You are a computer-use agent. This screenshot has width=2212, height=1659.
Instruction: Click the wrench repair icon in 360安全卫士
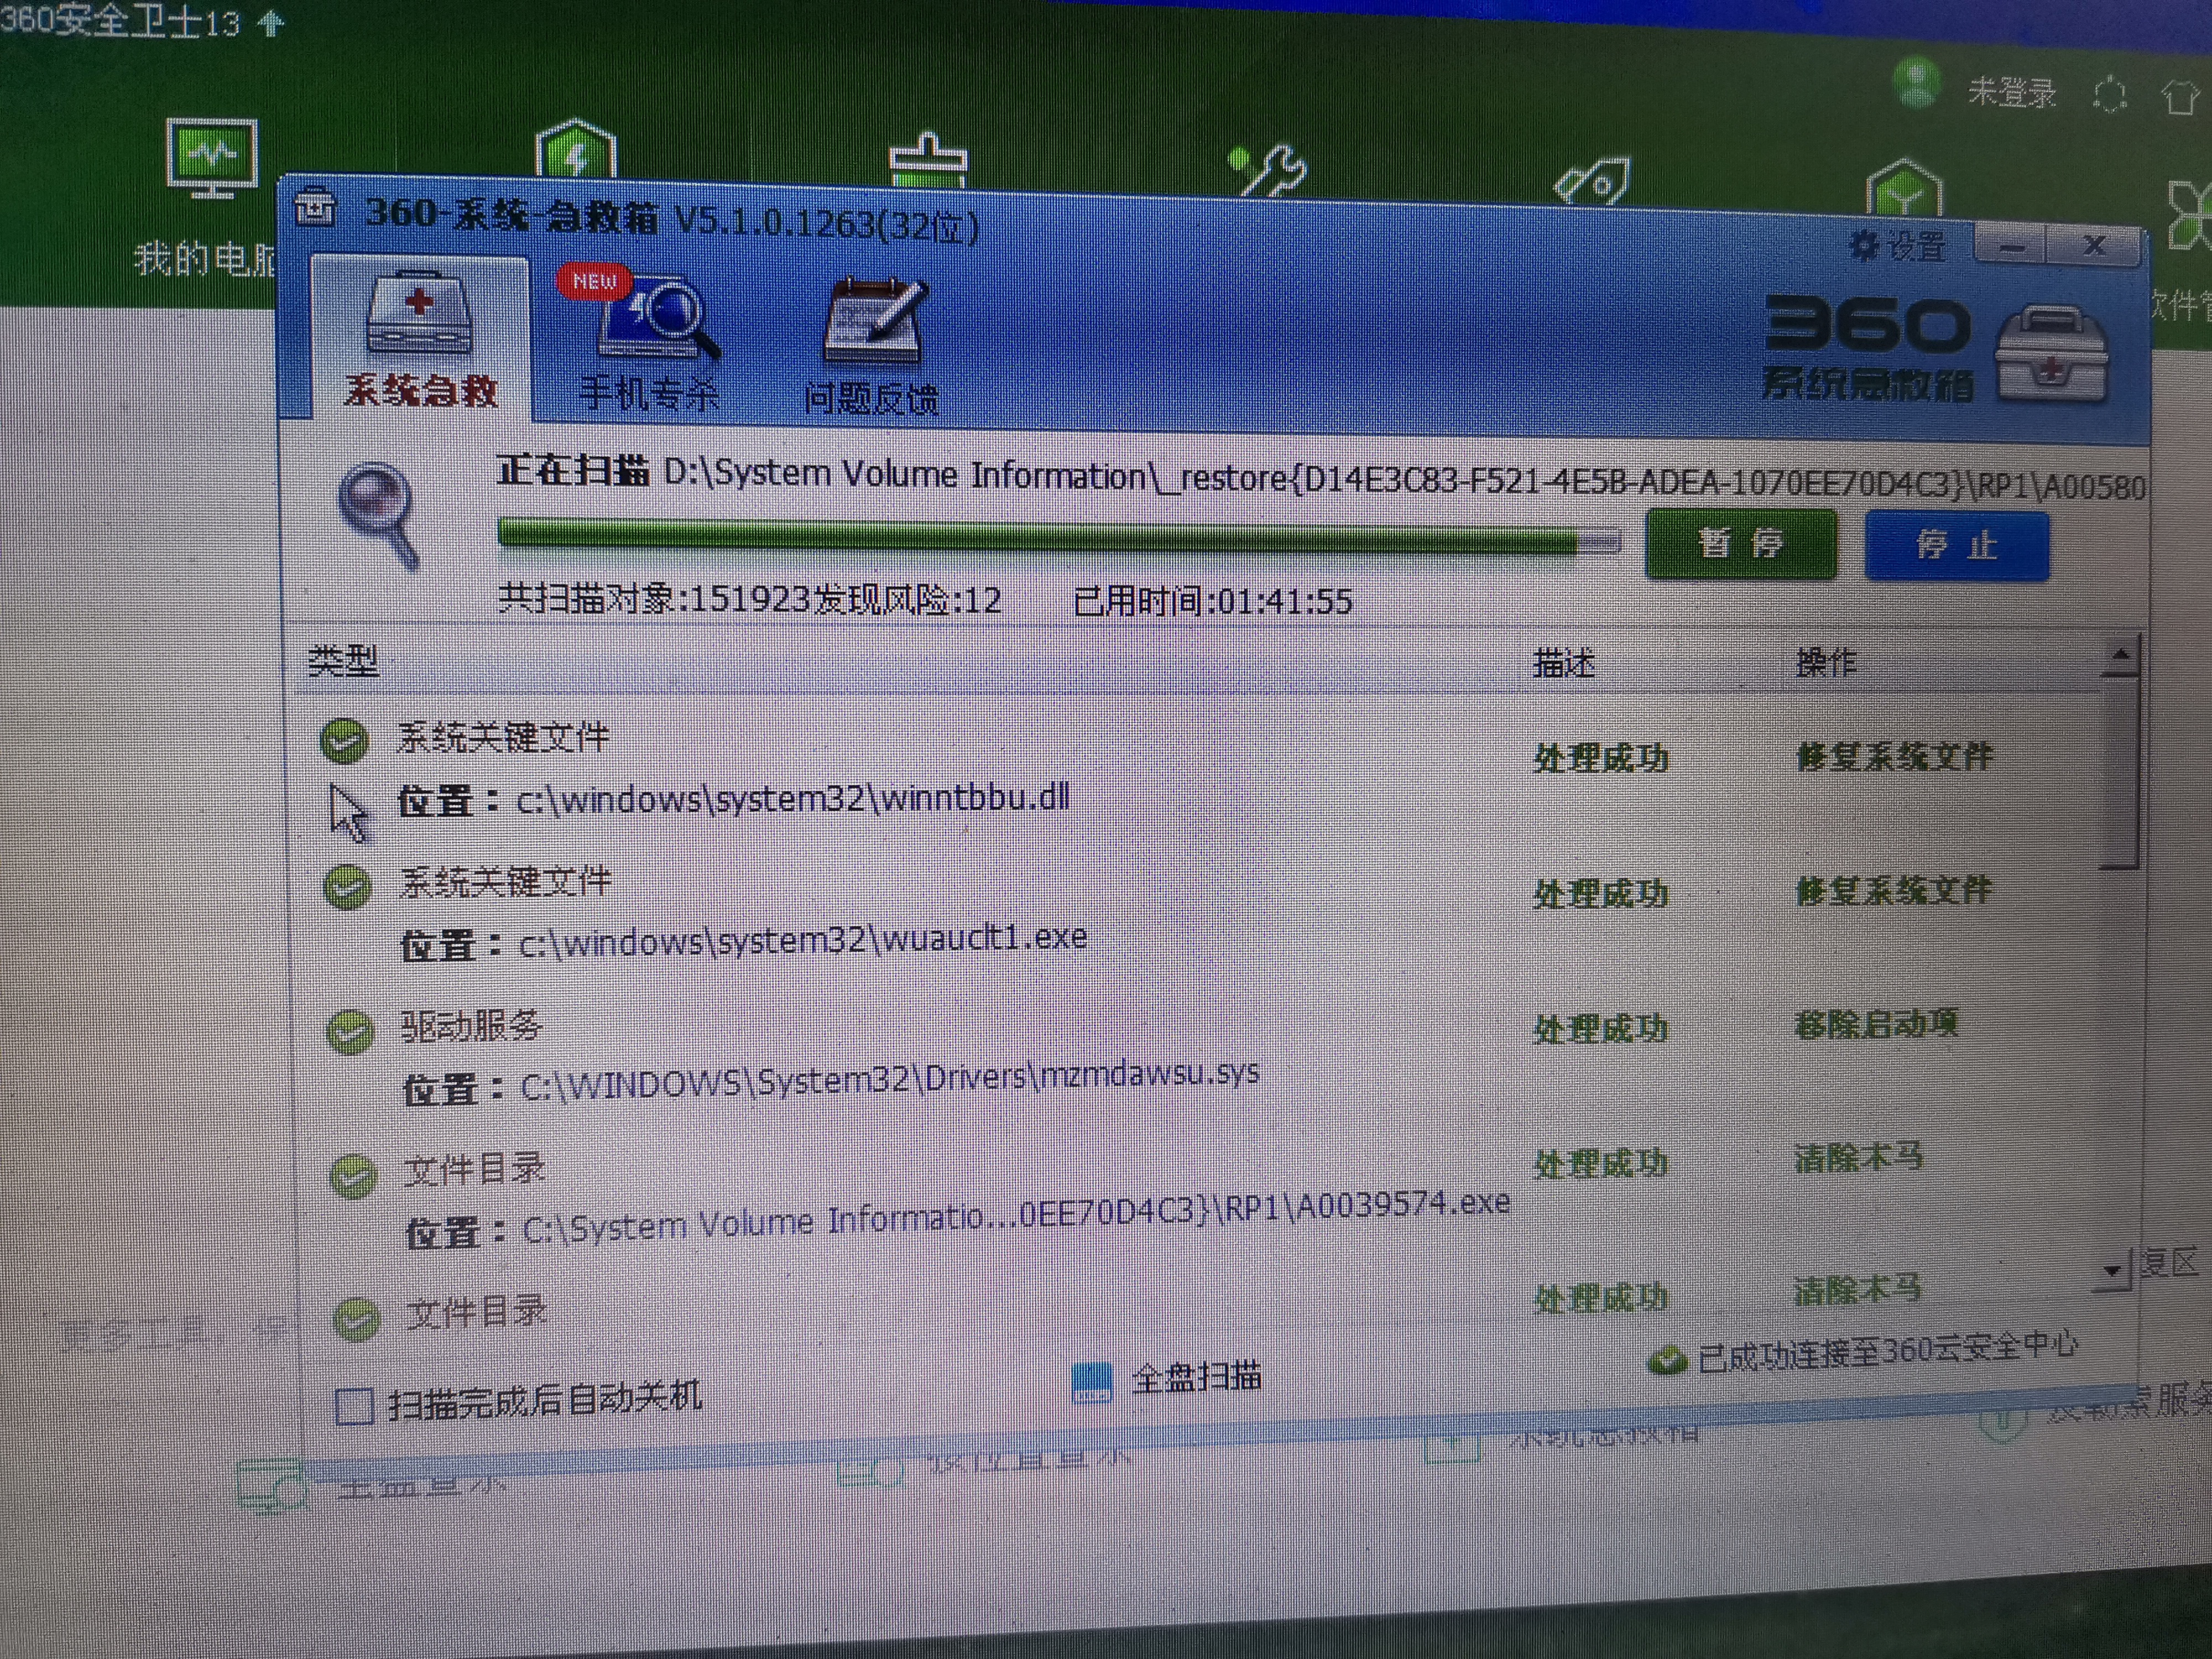[x=1267, y=170]
